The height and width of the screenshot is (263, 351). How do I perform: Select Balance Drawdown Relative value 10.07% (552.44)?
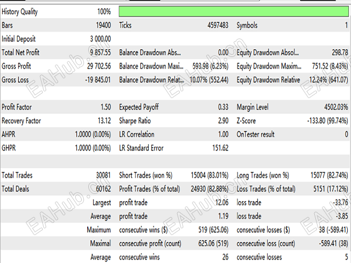click(x=209, y=80)
